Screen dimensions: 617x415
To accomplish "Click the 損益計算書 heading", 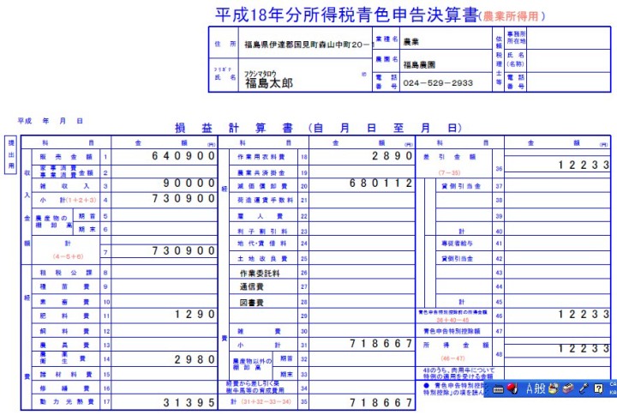I will pos(234,128).
